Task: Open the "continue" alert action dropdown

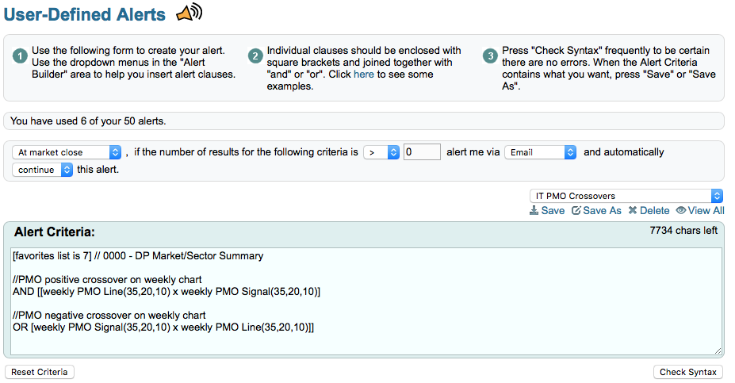Action: 43,170
